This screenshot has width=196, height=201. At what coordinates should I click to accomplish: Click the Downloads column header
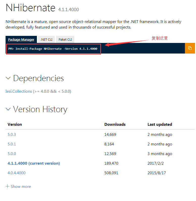[x=115, y=124]
